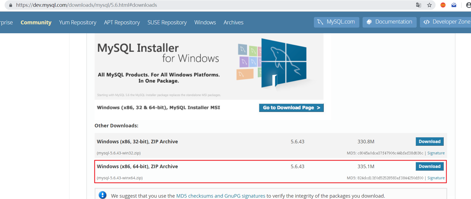The width and height of the screenshot is (471, 199).
Task: Open Signature link for mysql-5.6.43-winx64.zip
Action: (436, 178)
